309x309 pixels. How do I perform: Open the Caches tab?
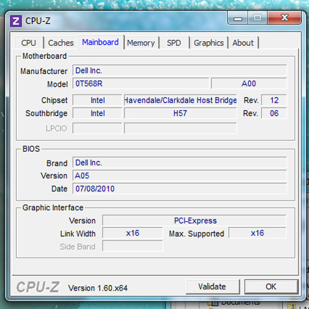tap(61, 42)
